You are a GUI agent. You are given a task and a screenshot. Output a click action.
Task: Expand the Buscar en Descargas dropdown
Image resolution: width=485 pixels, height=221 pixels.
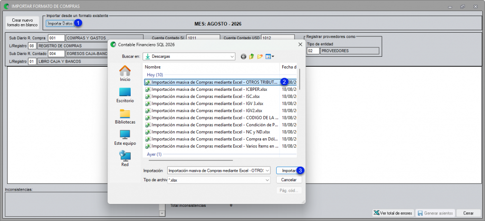tap(232, 57)
